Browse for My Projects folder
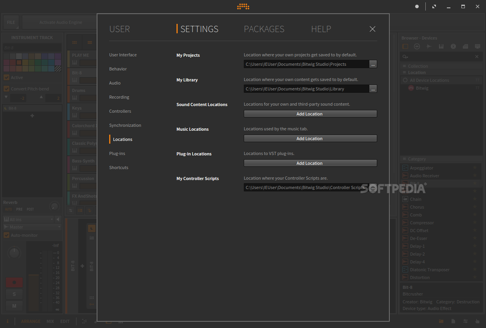This screenshot has height=328, width=486. point(373,64)
